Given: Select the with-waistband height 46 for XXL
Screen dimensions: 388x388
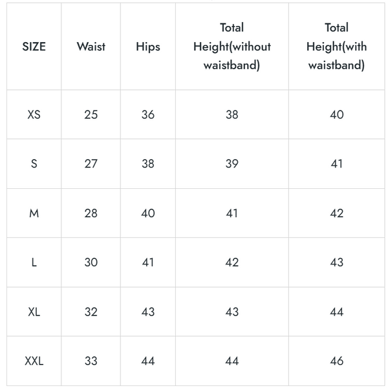Looking at the screenshot, I should click(336, 361).
